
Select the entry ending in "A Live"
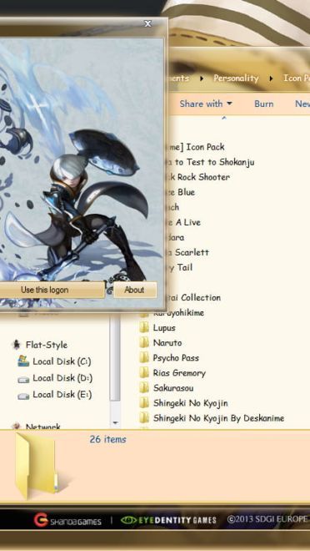click(185, 222)
